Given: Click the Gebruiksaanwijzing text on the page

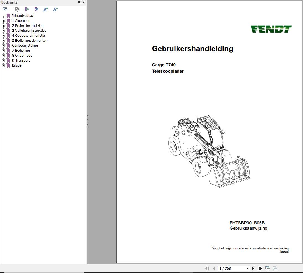Looking at the screenshot, I should 248,228.
